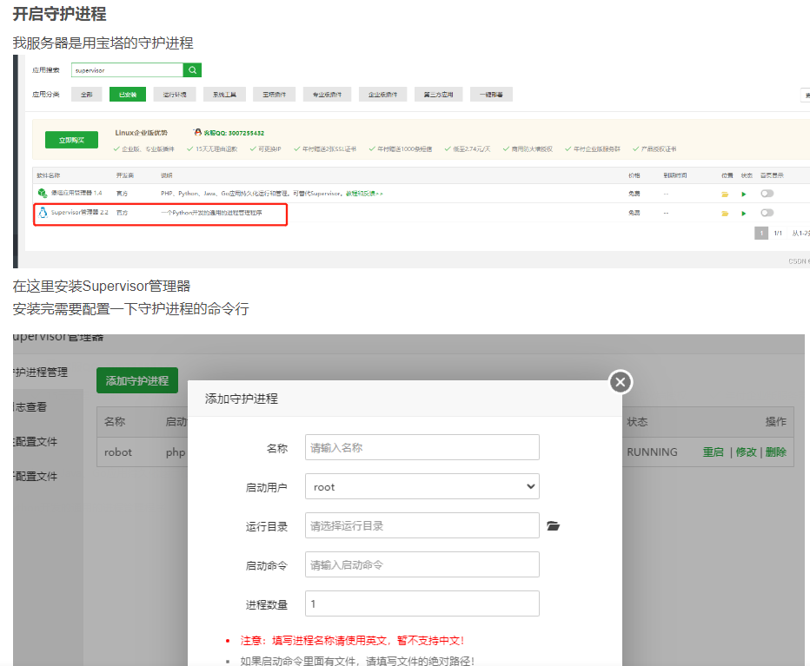The image size is (810, 666).
Task: Select the second 配置文件 sidebar item
Action: [x=36, y=477]
